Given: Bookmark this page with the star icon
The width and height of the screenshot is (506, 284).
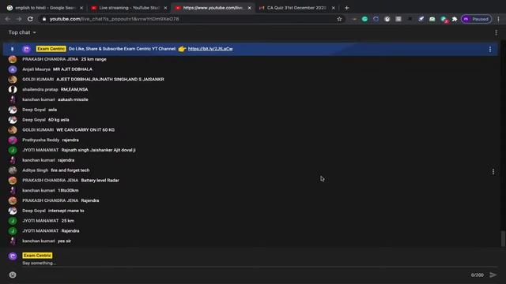Looking at the screenshot, I should [x=339, y=19].
